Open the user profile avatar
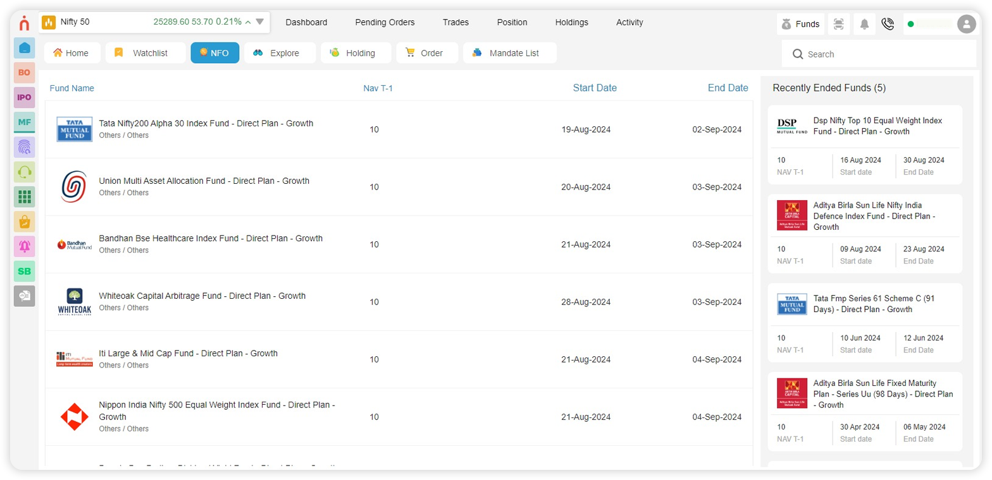 (x=966, y=24)
